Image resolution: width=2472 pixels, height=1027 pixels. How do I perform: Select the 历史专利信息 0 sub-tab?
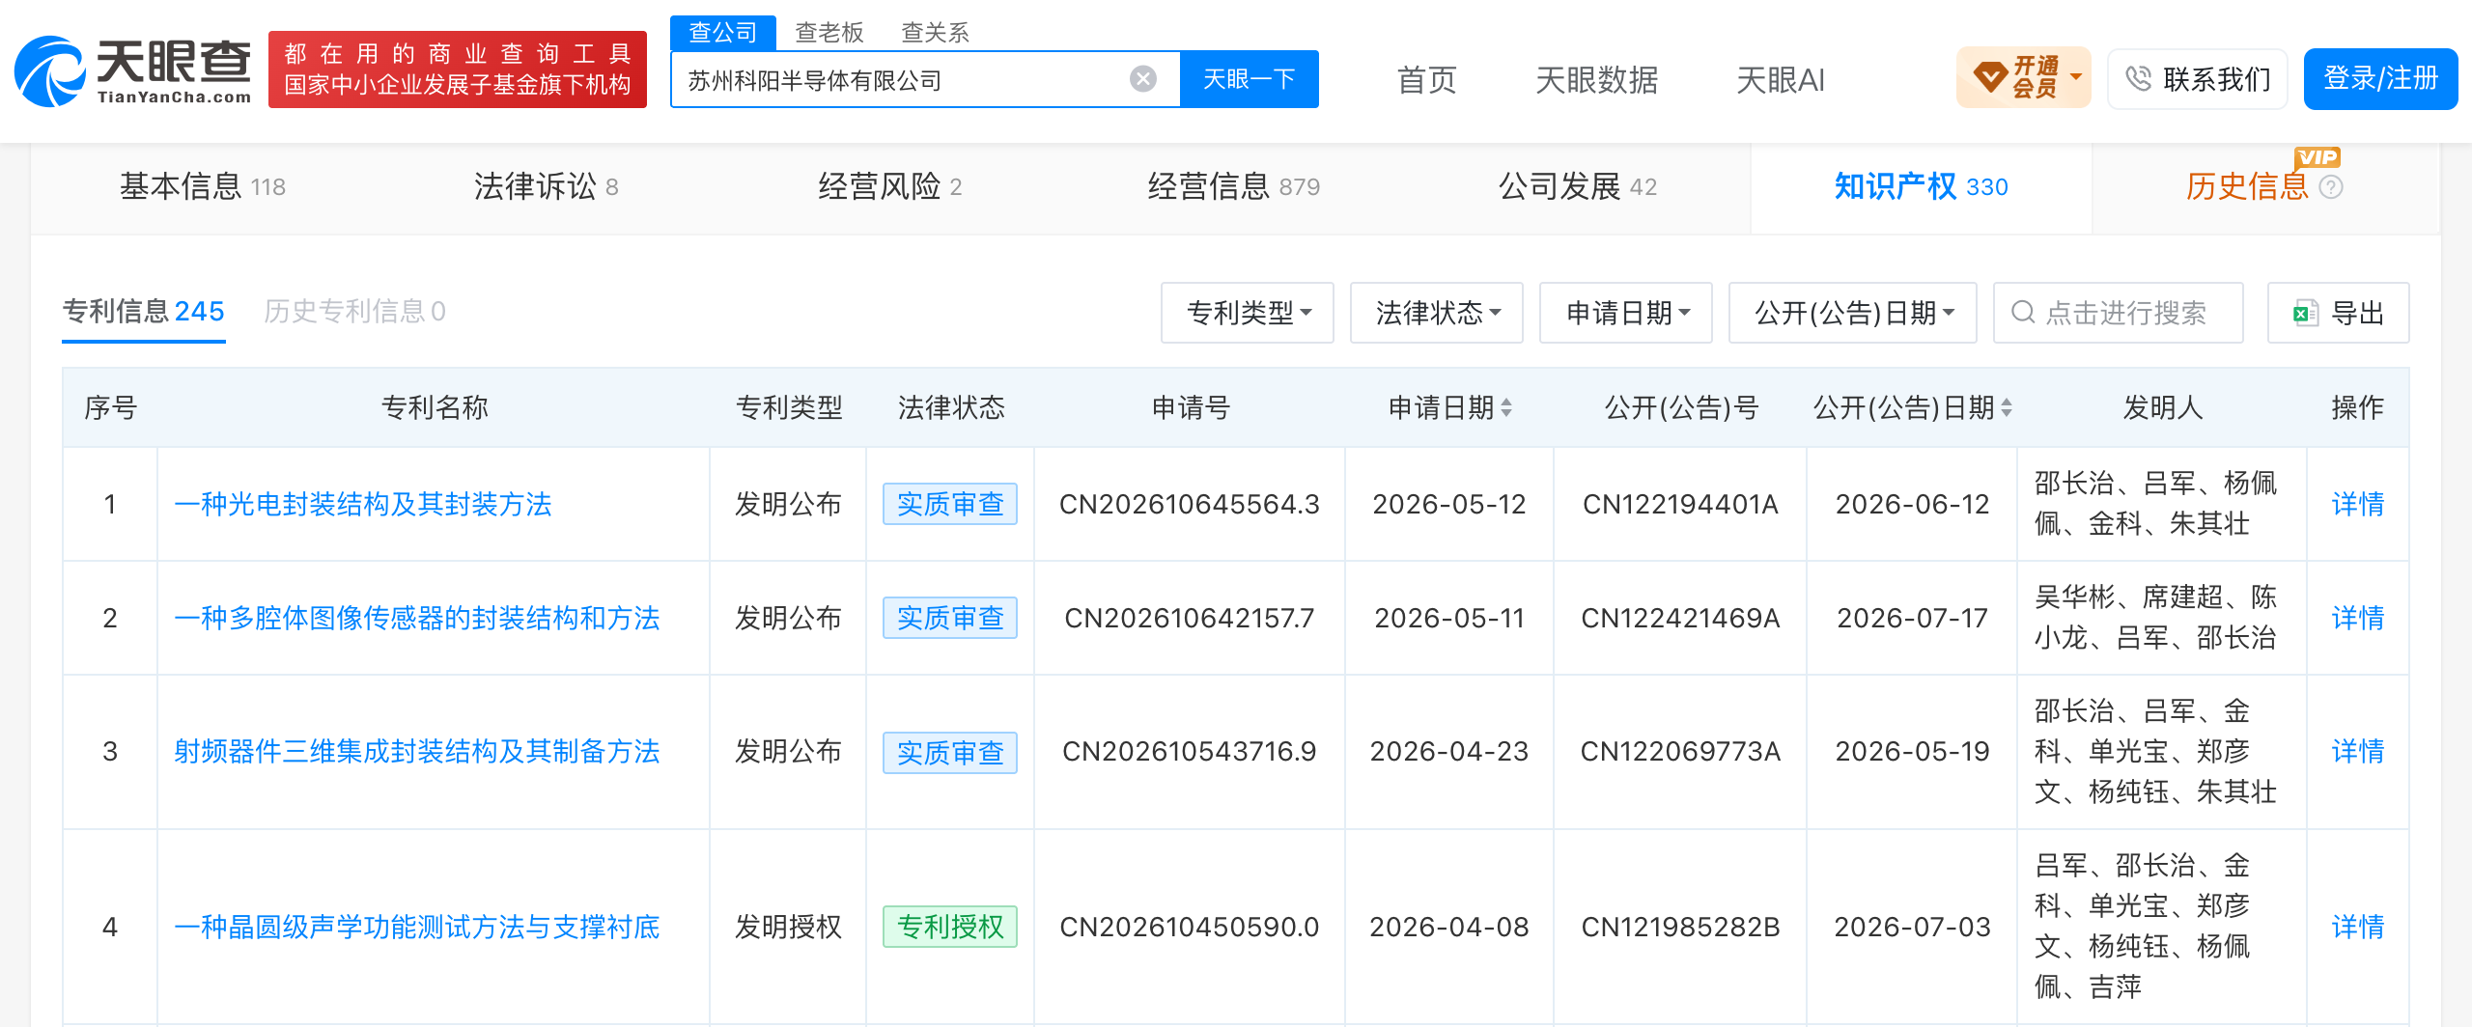pos(354,311)
